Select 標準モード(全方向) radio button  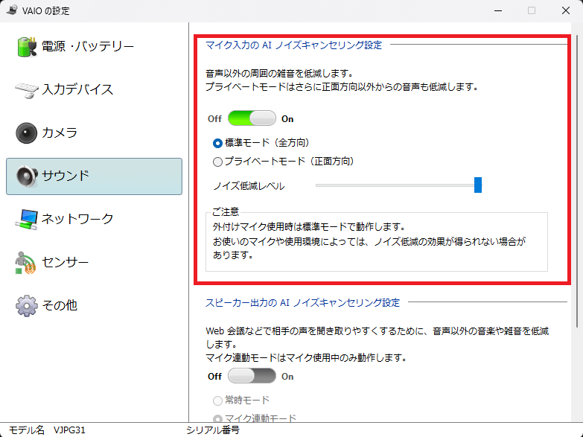(217, 143)
